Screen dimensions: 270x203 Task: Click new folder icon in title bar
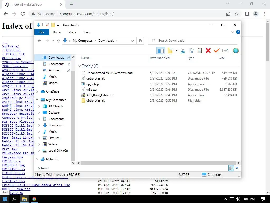[53, 25]
